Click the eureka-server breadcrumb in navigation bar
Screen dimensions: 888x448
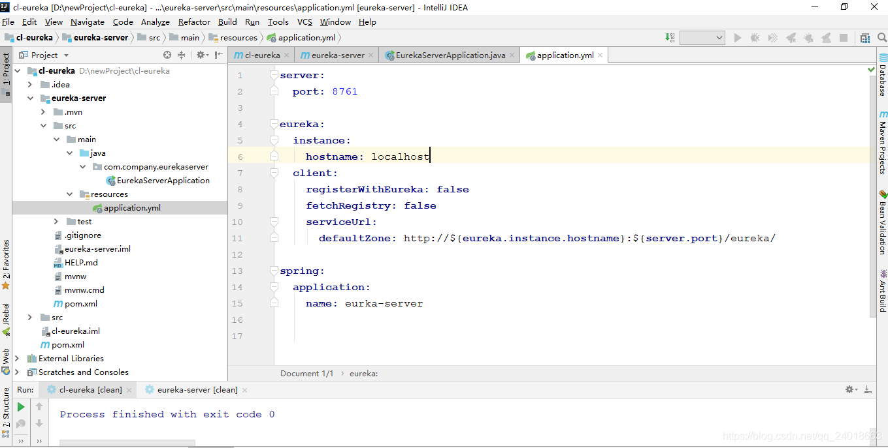tap(95, 37)
